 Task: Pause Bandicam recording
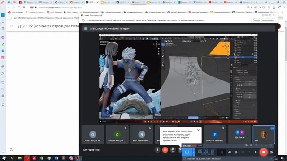(256, 152)
